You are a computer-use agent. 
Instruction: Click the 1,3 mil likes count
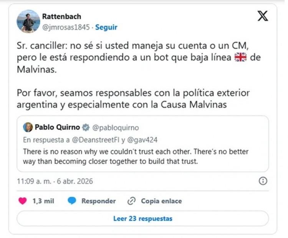coord(43,201)
